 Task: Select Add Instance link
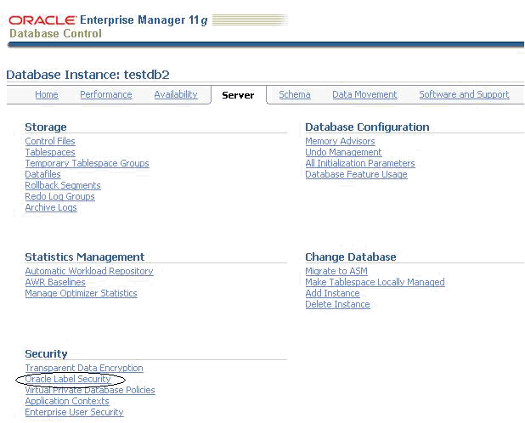point(332,293)
